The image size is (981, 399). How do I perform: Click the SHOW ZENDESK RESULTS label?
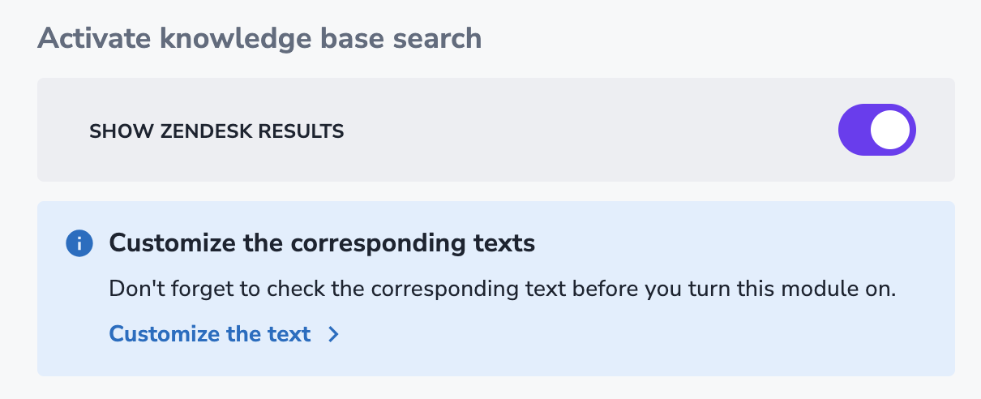pos(216,131)
